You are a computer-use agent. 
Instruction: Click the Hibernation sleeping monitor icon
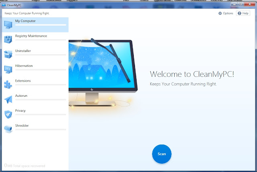[8, 70]
